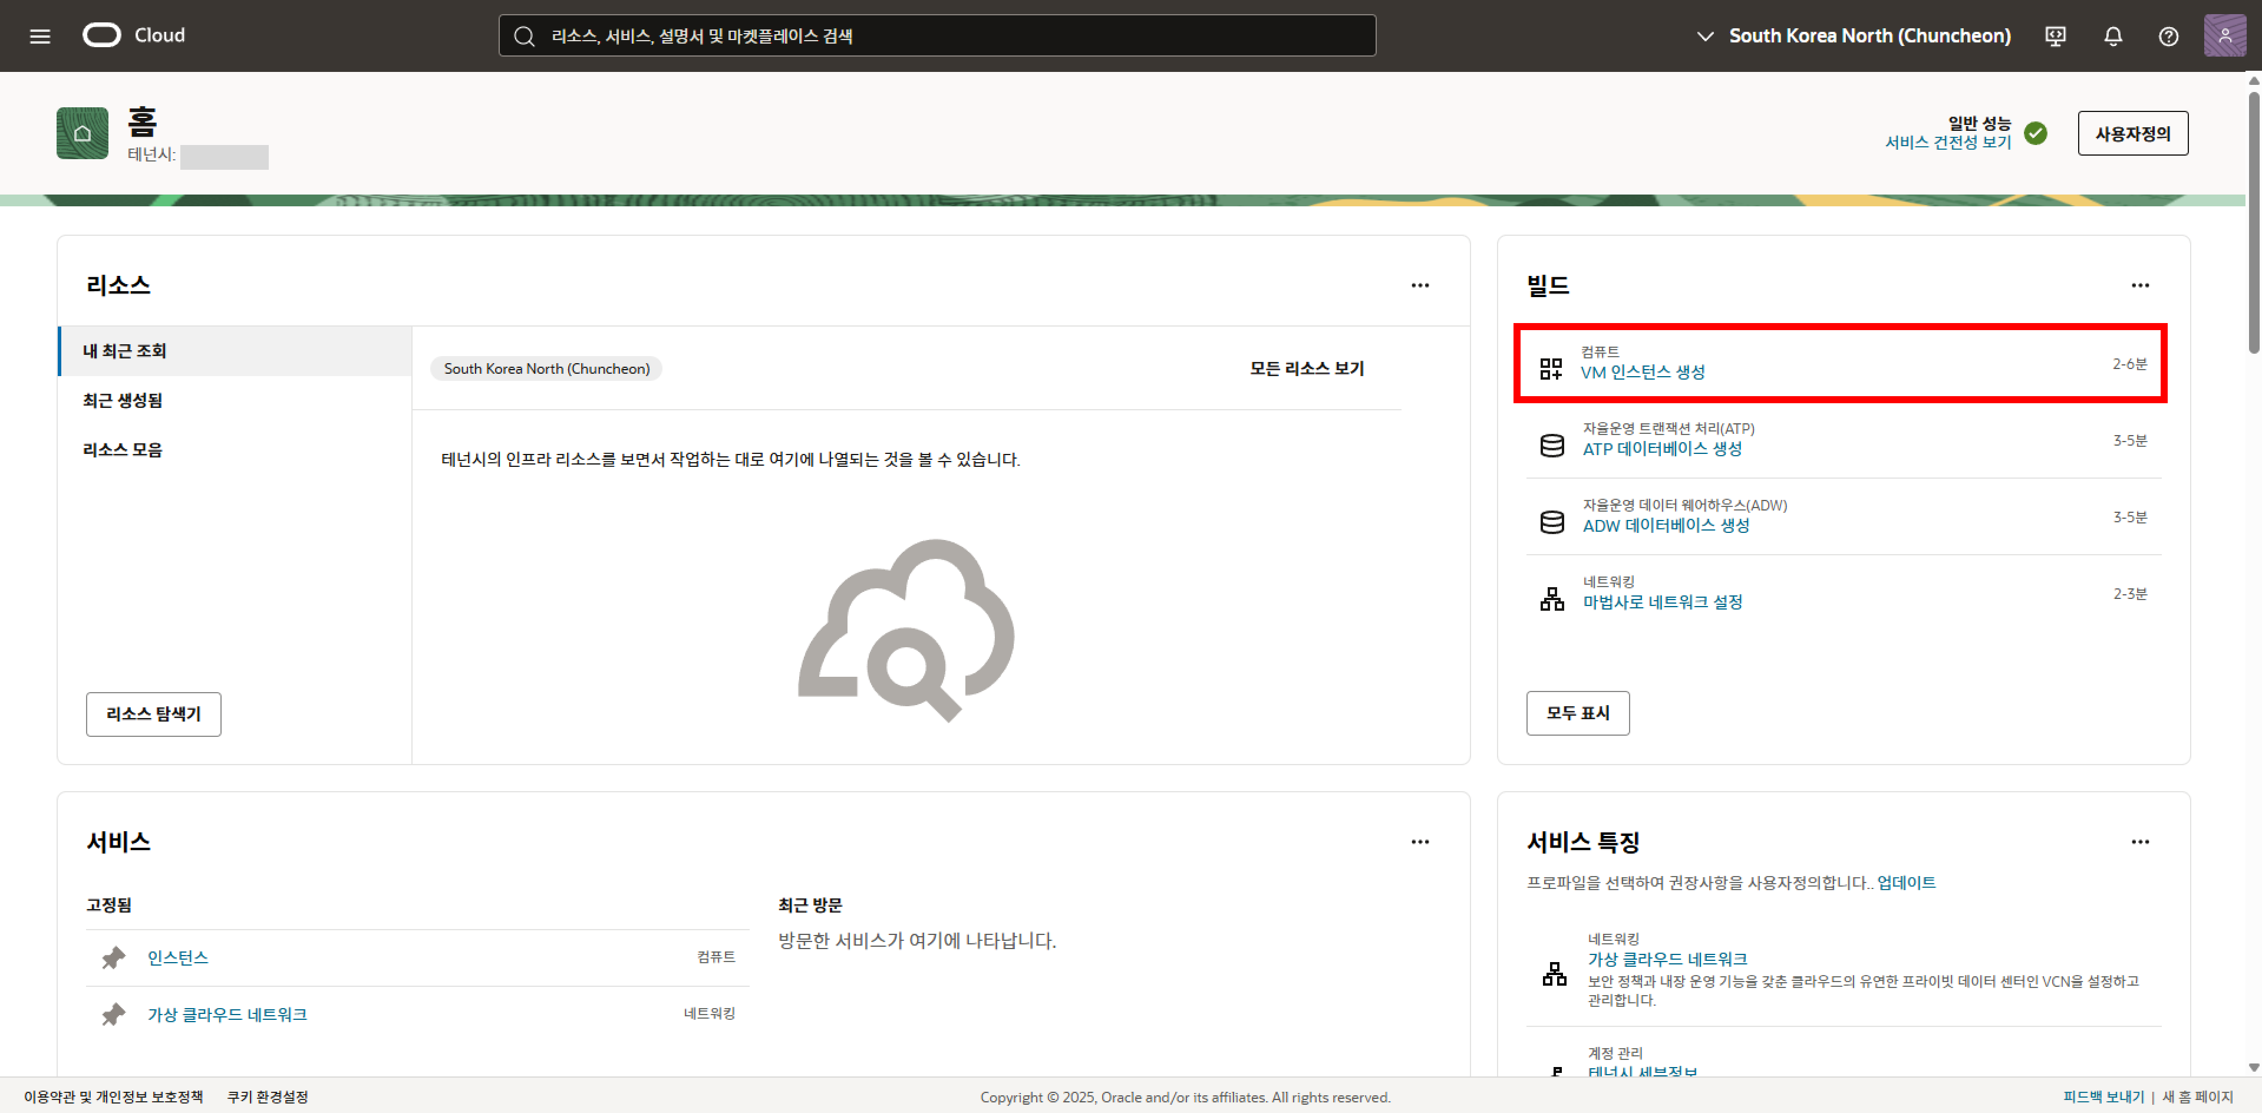The image size is (2262, 1113).
Task: Open the help question mark icon
Action: coord(2168,36)
